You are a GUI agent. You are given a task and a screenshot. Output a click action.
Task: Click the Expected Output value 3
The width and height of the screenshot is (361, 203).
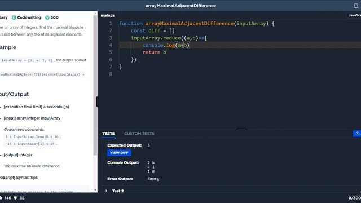[x=148, y=145]
